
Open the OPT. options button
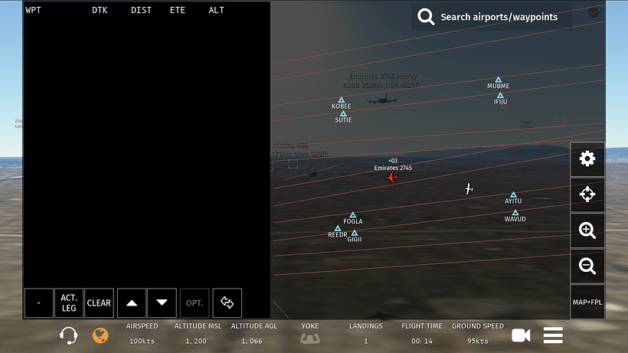pos(195,303)
